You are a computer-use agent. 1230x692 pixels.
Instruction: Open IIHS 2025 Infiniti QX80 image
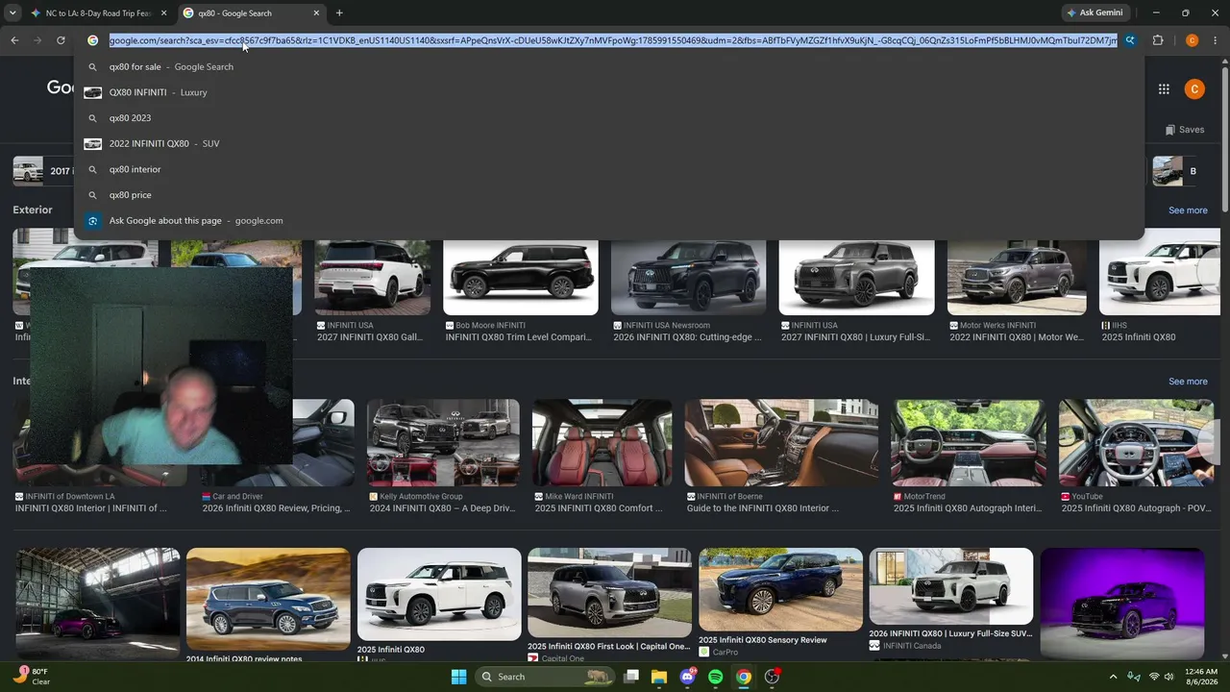1160,278
